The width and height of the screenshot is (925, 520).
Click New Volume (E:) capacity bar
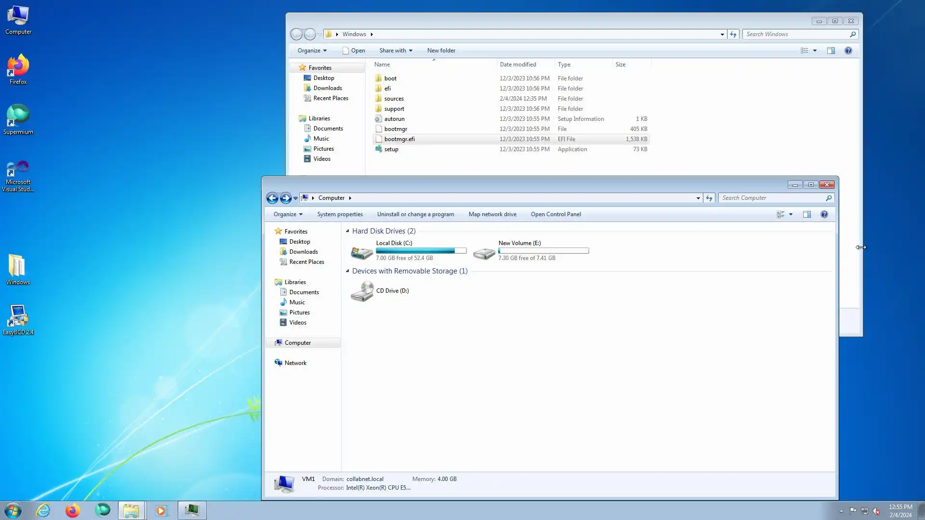click(543, 251)
